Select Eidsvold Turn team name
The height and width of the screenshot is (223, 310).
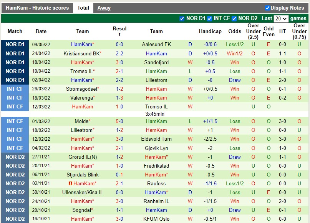(x=156, y=139)
